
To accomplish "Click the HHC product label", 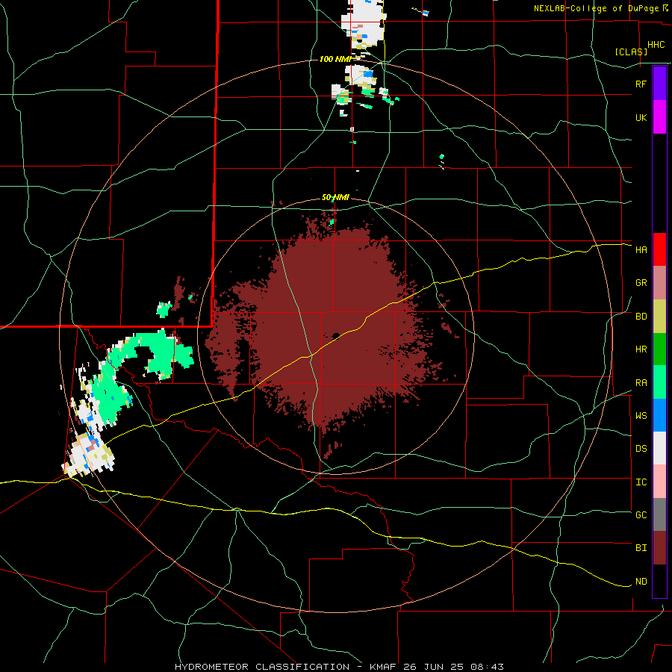I will pos(656,45).
